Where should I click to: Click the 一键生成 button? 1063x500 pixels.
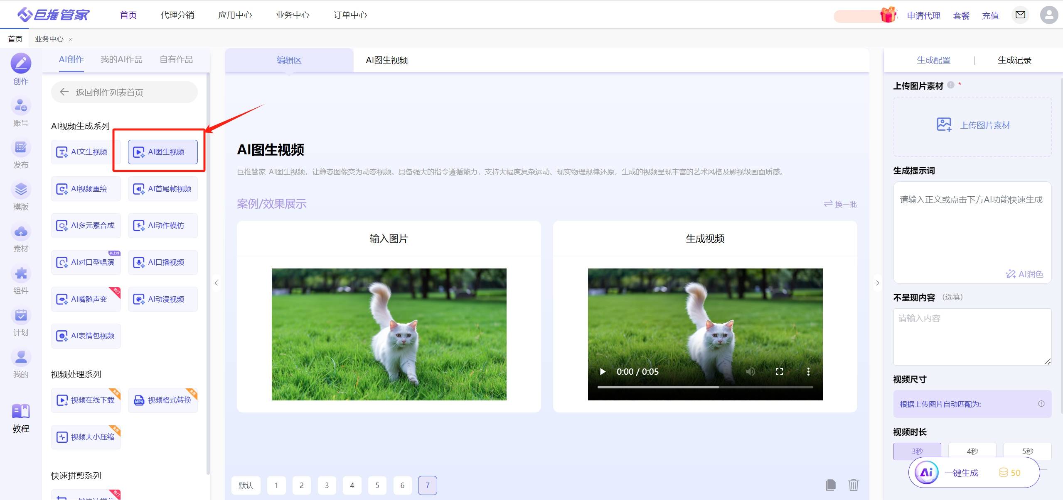click(961, 473)
